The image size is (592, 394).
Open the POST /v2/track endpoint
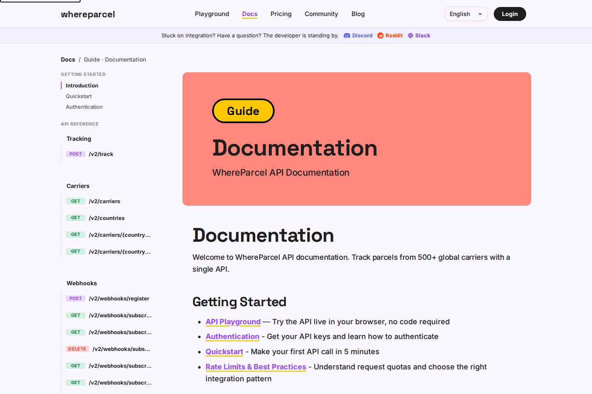pos(90,154)
